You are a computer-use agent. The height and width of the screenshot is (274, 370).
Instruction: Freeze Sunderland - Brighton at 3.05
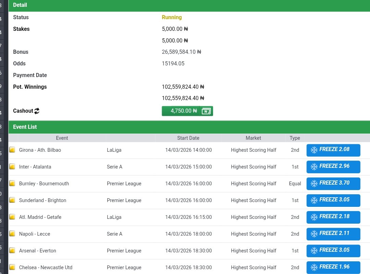pos(333,200)
